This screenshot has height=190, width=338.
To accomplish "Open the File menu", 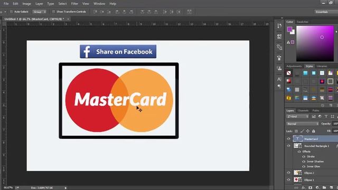I will point(6,4).
